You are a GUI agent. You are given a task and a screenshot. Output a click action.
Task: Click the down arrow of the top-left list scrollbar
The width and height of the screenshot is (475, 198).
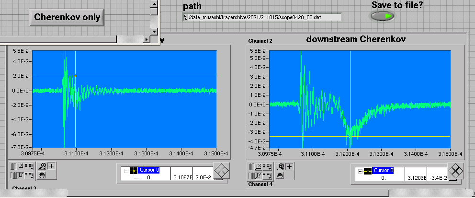coord(154,31)
